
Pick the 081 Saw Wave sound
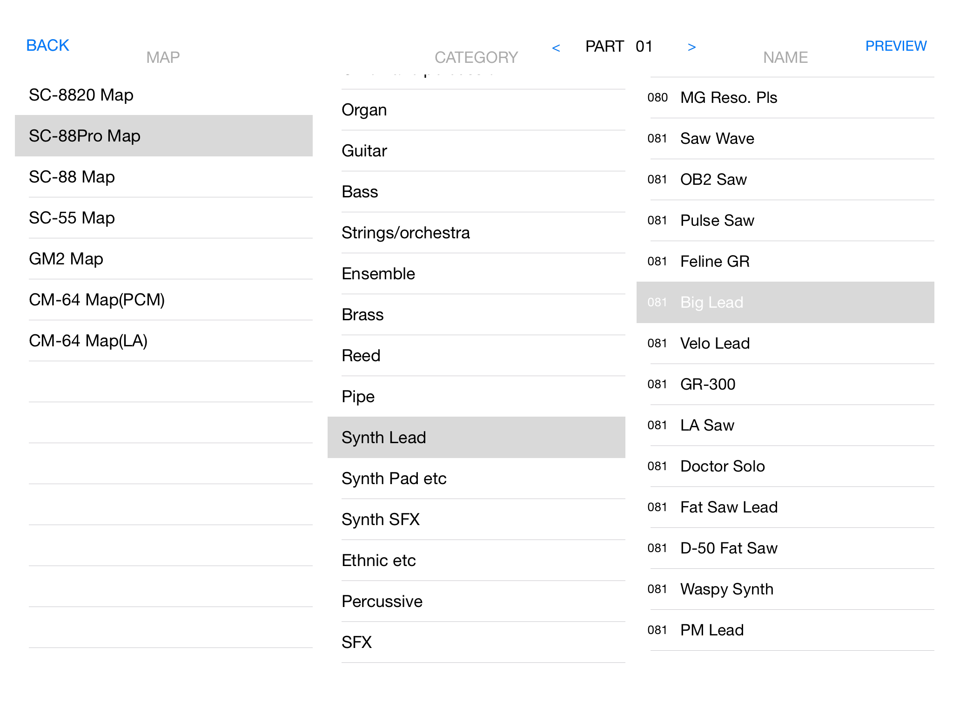pos(785,139)
